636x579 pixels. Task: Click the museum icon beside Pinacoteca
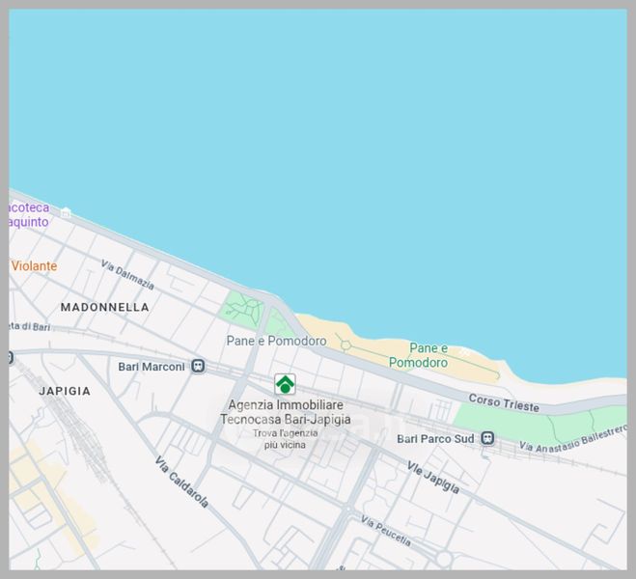(x=66, y=212)
